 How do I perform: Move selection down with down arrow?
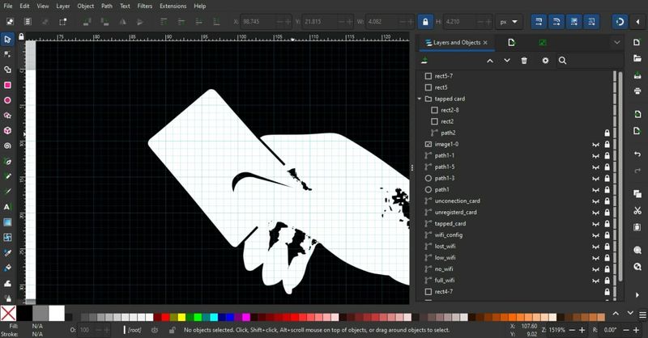tap(507, 61)
